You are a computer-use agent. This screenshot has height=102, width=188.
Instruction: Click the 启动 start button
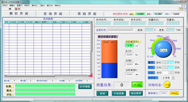[x=102, y=93]
